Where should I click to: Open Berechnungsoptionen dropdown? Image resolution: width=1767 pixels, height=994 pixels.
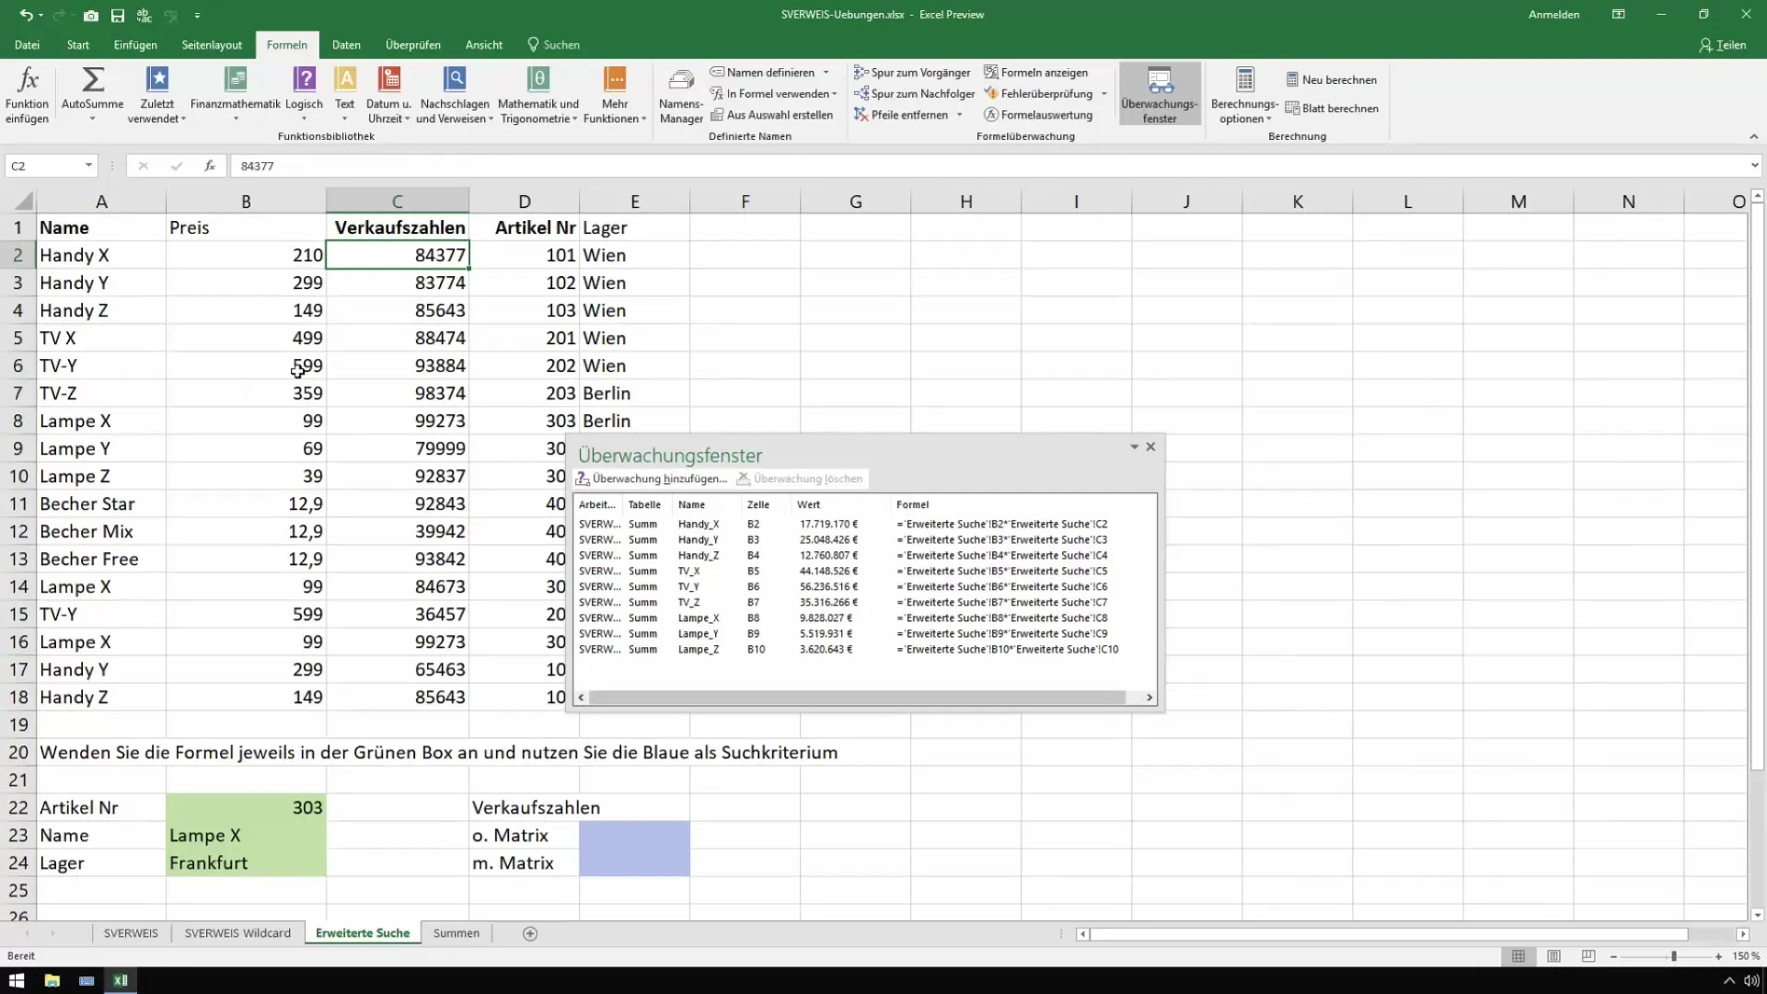click(1245, 95)
